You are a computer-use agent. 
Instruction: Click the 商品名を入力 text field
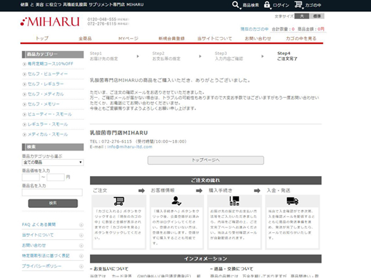[52, 192]
